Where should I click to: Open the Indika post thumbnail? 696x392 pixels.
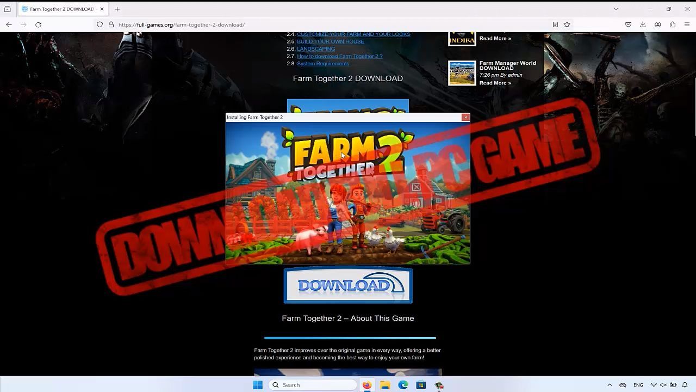pos(462,39)
